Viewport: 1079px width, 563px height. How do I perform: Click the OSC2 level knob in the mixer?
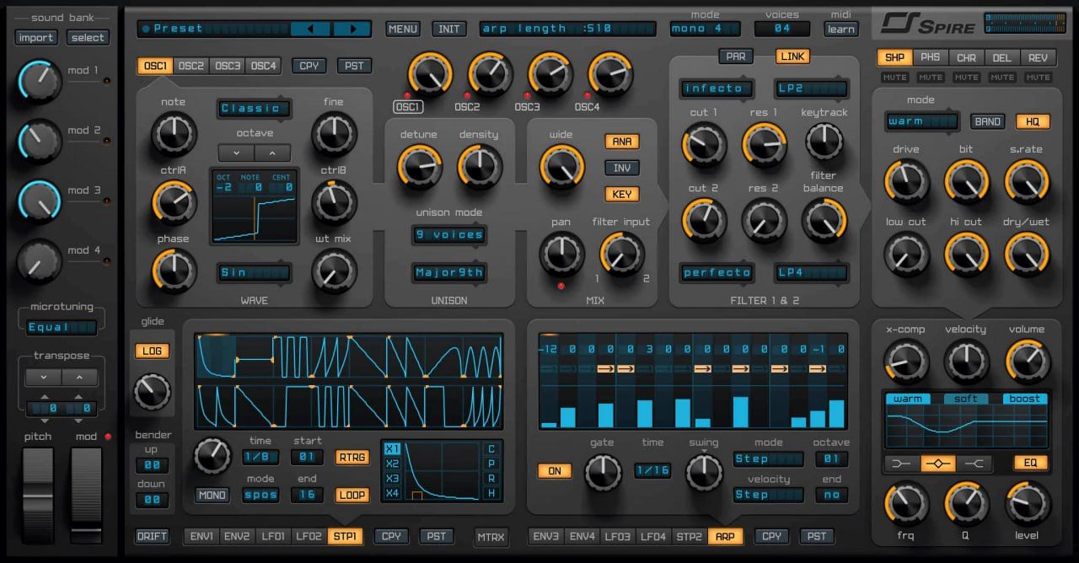click(490, 74)
